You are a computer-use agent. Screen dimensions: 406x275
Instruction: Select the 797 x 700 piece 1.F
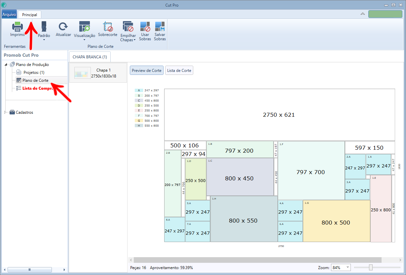(x=311, y=170)
